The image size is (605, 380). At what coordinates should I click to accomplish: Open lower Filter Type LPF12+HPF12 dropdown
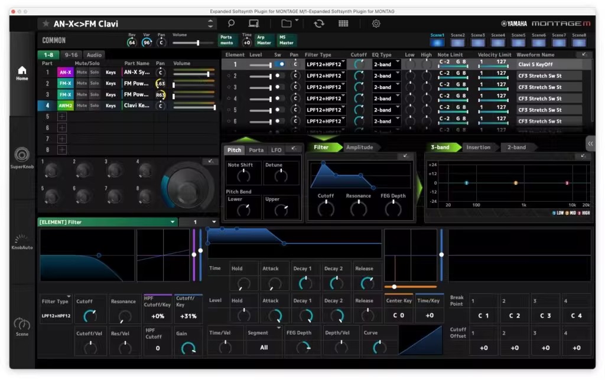tap(56, 309)
